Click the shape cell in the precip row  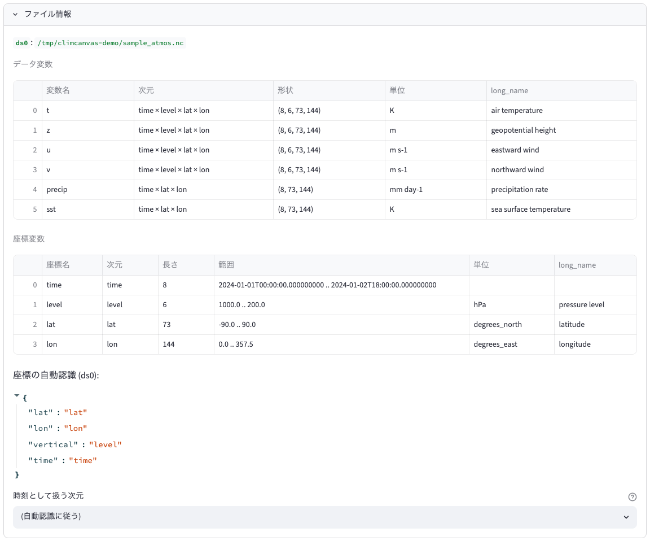(329, 190)
